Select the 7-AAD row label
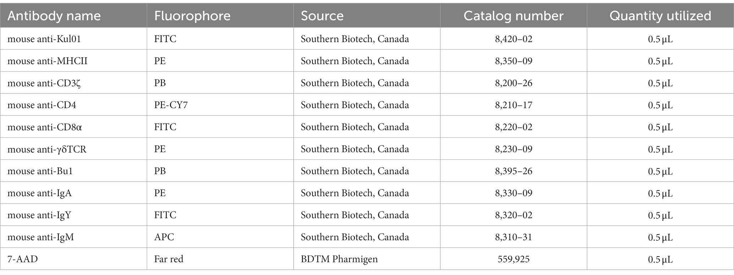 click(22, 259)
